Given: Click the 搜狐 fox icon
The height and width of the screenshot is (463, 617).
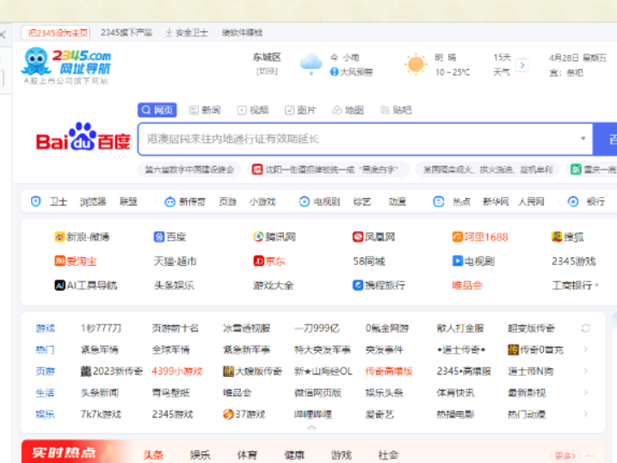Looking at the screenshot, I should click(557, 237).
